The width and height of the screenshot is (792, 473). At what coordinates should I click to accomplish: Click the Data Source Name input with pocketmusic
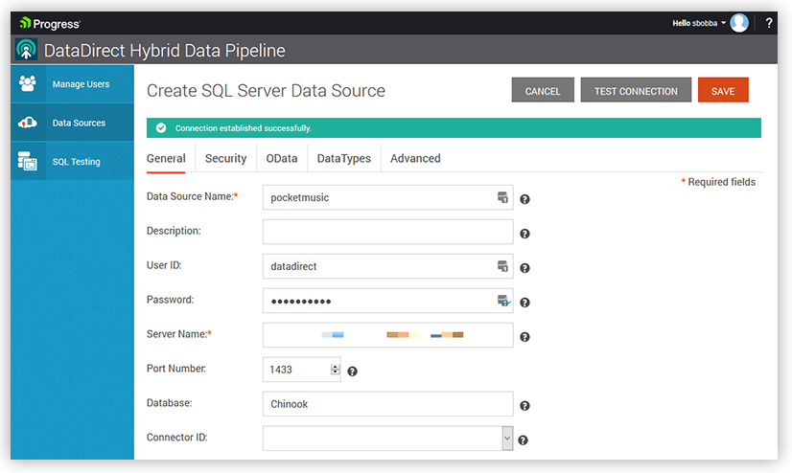[x=388, y=197]
